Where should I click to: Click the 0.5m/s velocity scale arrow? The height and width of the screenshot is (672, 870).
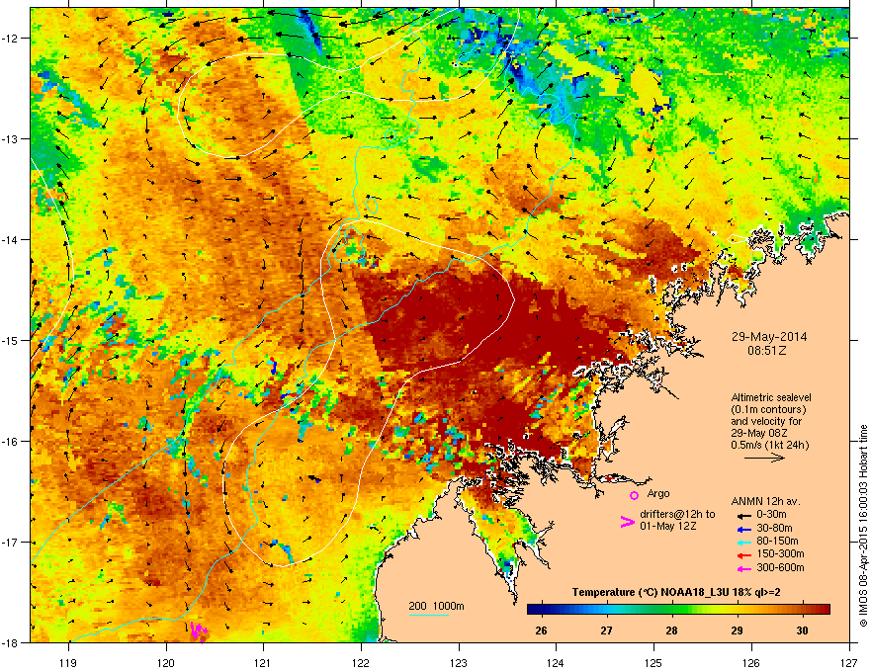coord(764,458)
